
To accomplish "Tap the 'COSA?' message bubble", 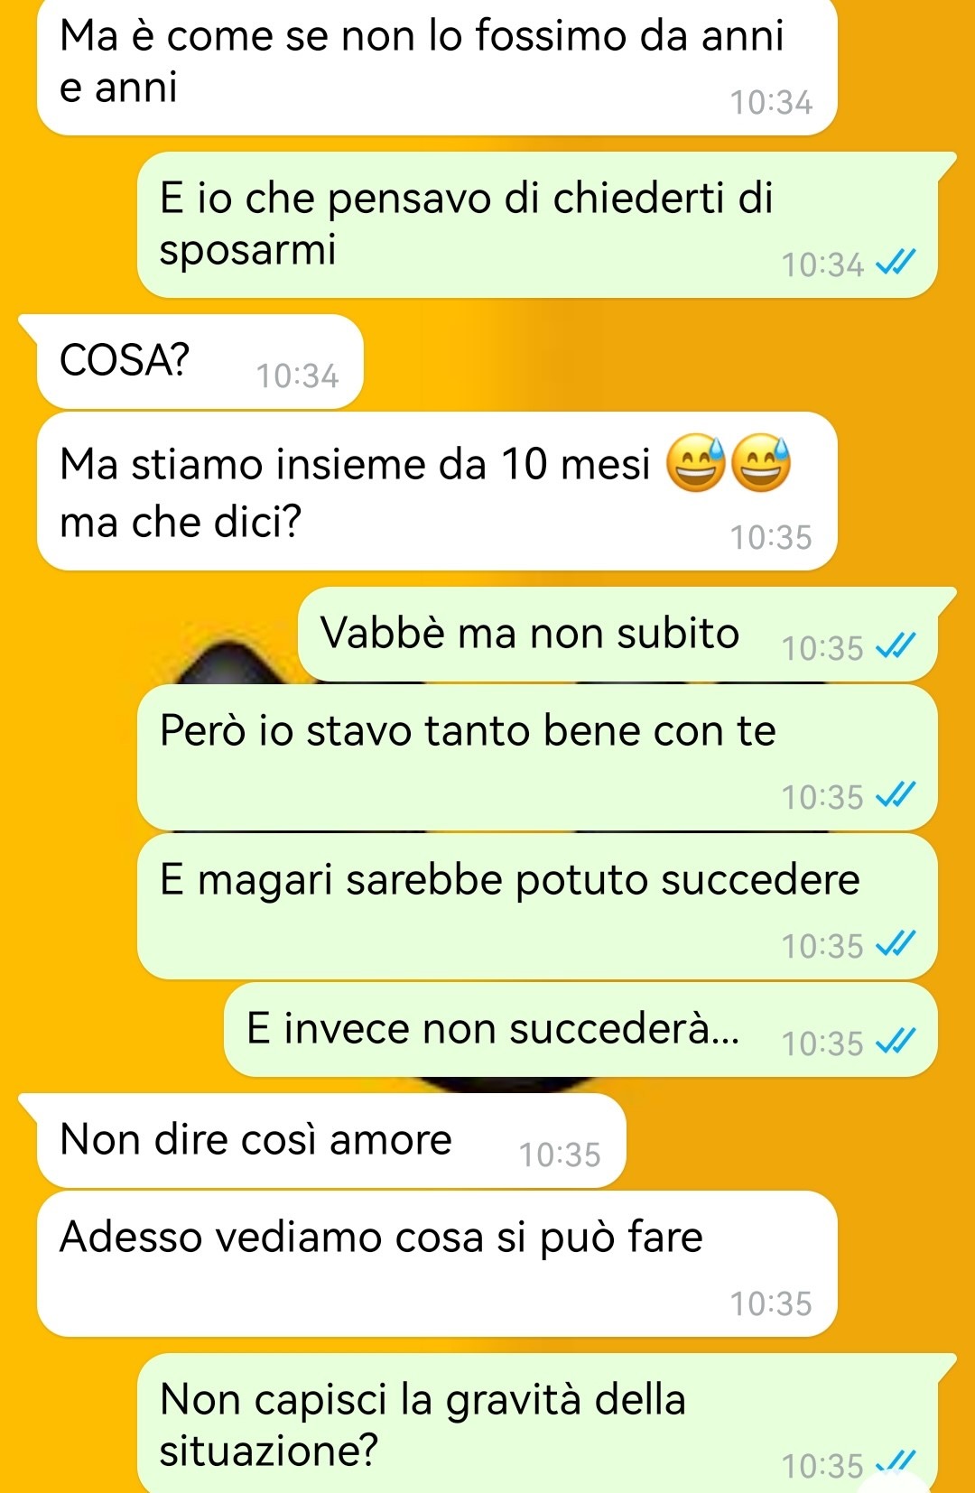I will click(x=200, y=361).
